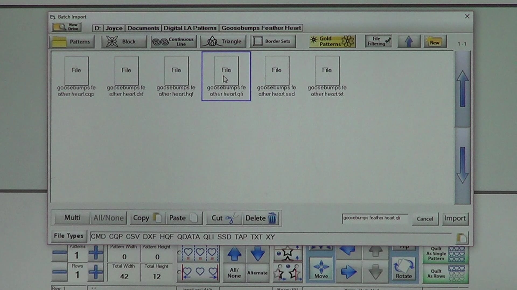Select the Triangle pattern icon
This screenshot has height=290, width=517.
pyautogui.click(x=223, y=41)
